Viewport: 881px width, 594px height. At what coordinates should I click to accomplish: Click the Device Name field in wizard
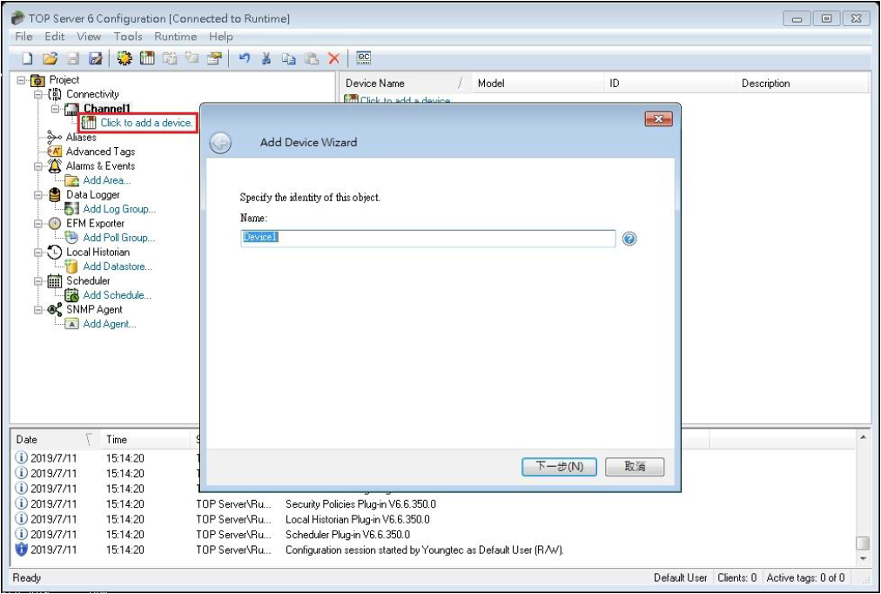427,236
